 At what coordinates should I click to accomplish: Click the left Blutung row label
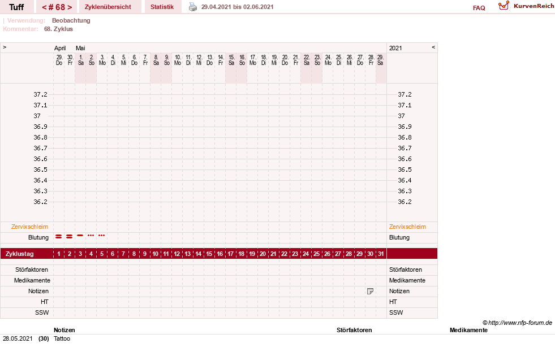(x=38, y=237)
